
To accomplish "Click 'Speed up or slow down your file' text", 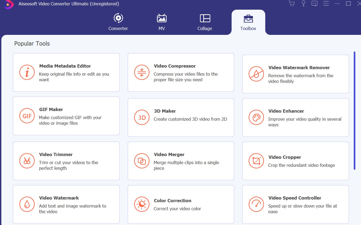I will pos(303,209).
